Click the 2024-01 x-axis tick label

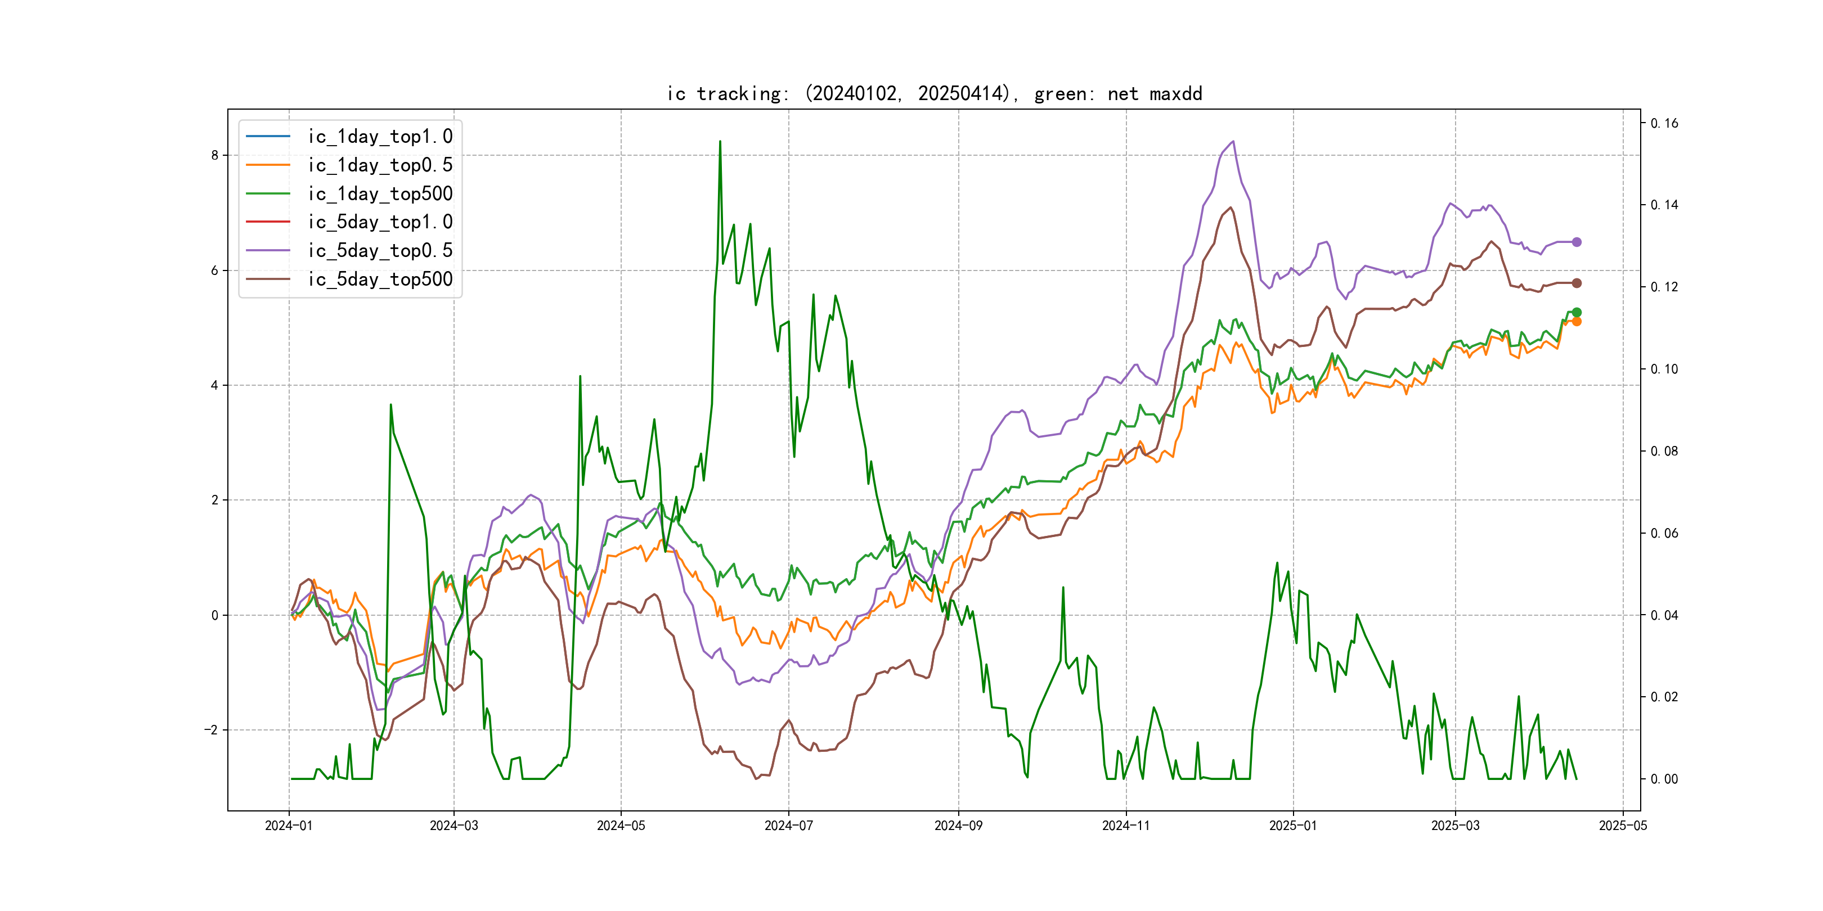tap(289, 826)
